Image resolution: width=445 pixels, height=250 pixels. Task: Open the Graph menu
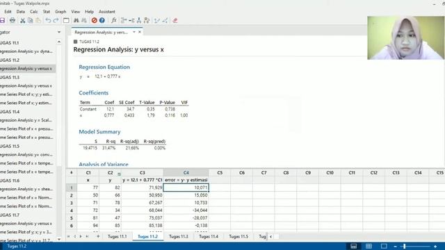pos(60,12)
